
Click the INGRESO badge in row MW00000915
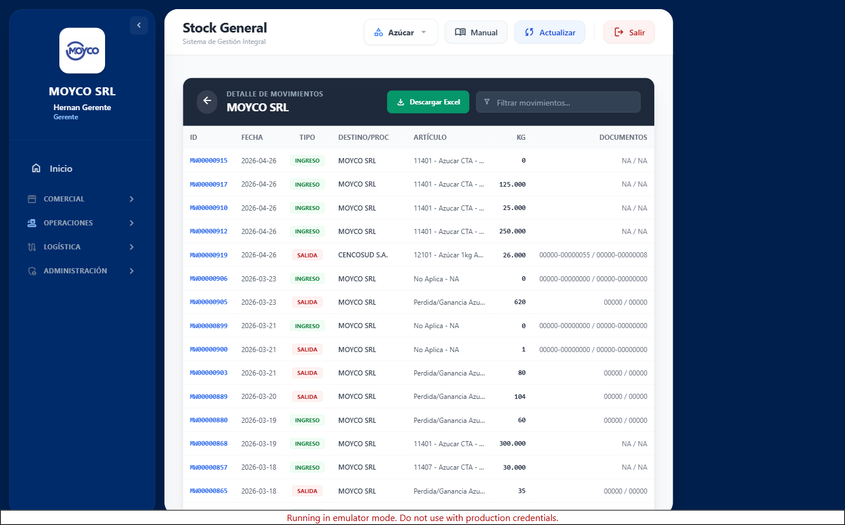(x=307, y=161)
